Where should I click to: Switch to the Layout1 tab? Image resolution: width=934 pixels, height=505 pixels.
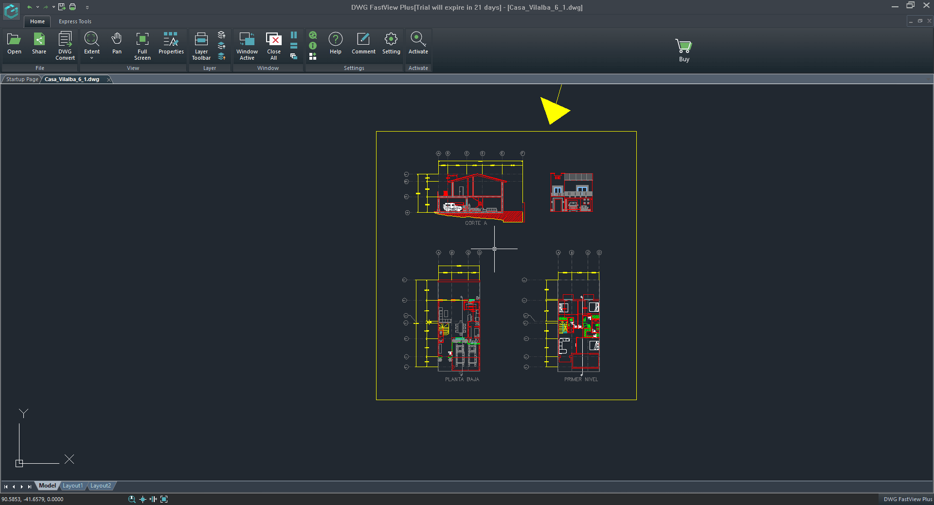[72, 486]
